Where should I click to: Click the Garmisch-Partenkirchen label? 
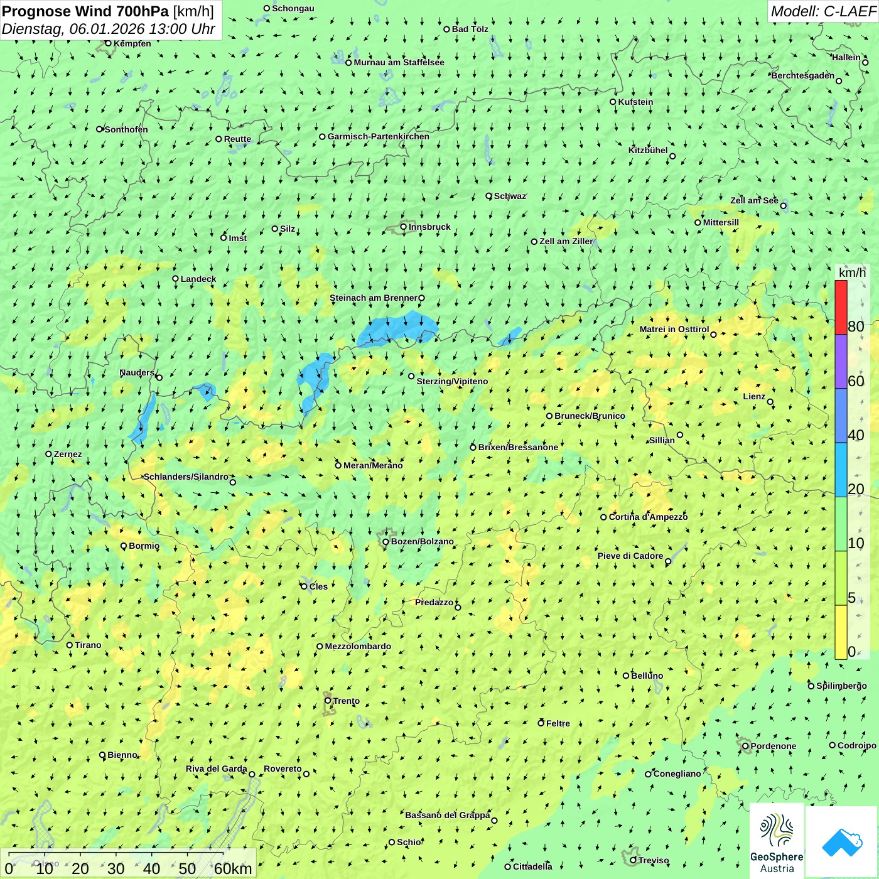pyautogui.click(x=379, y=136)
